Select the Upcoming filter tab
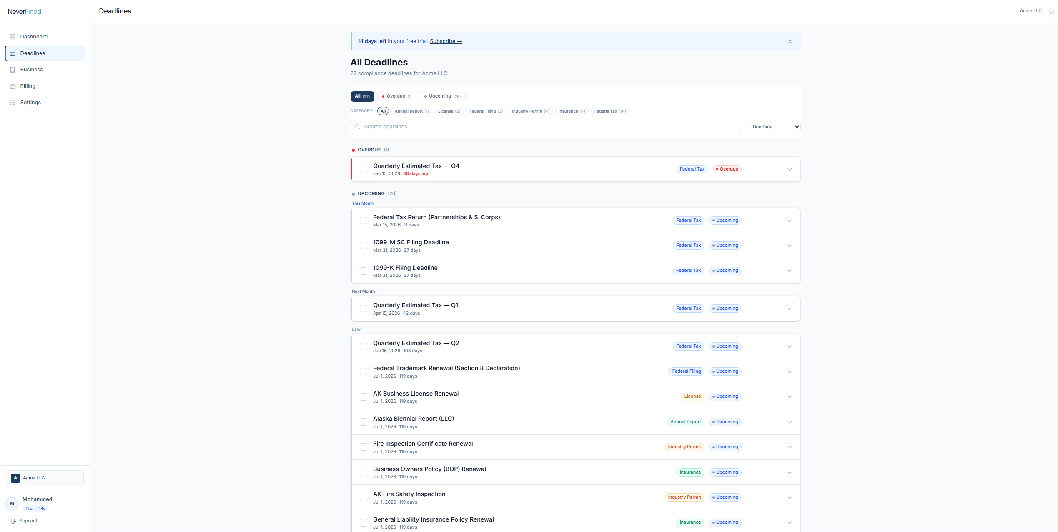Image resolution: width=1058 pixels, height=532 pixels. point(442,96)
